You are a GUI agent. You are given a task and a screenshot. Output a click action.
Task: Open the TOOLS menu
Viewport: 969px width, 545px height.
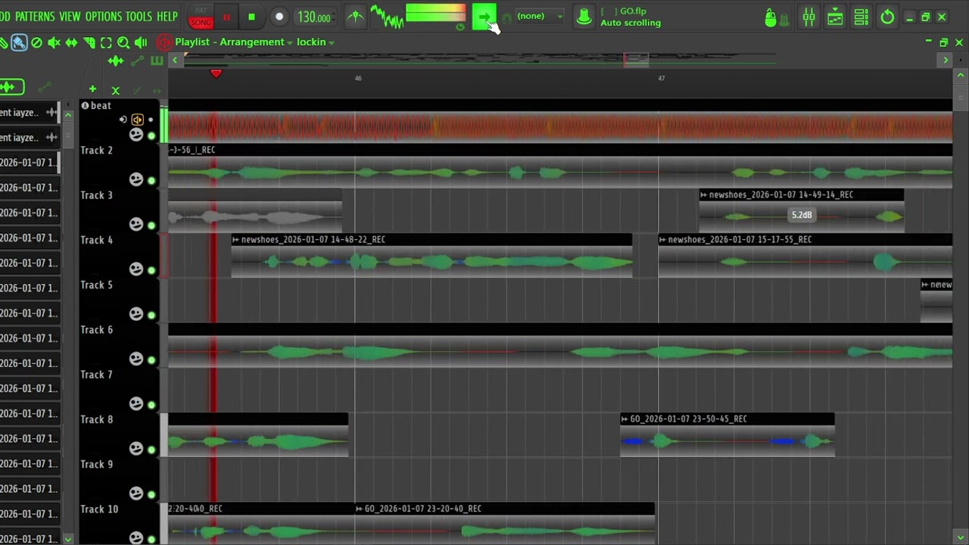[139, 17]
